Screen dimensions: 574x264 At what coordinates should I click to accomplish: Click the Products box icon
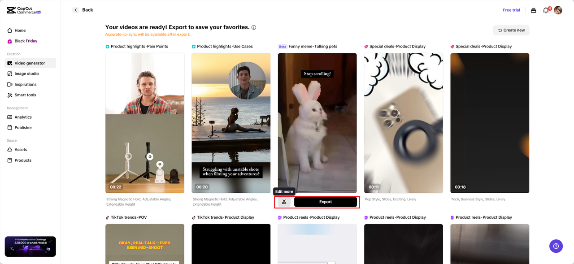(10, 160)
